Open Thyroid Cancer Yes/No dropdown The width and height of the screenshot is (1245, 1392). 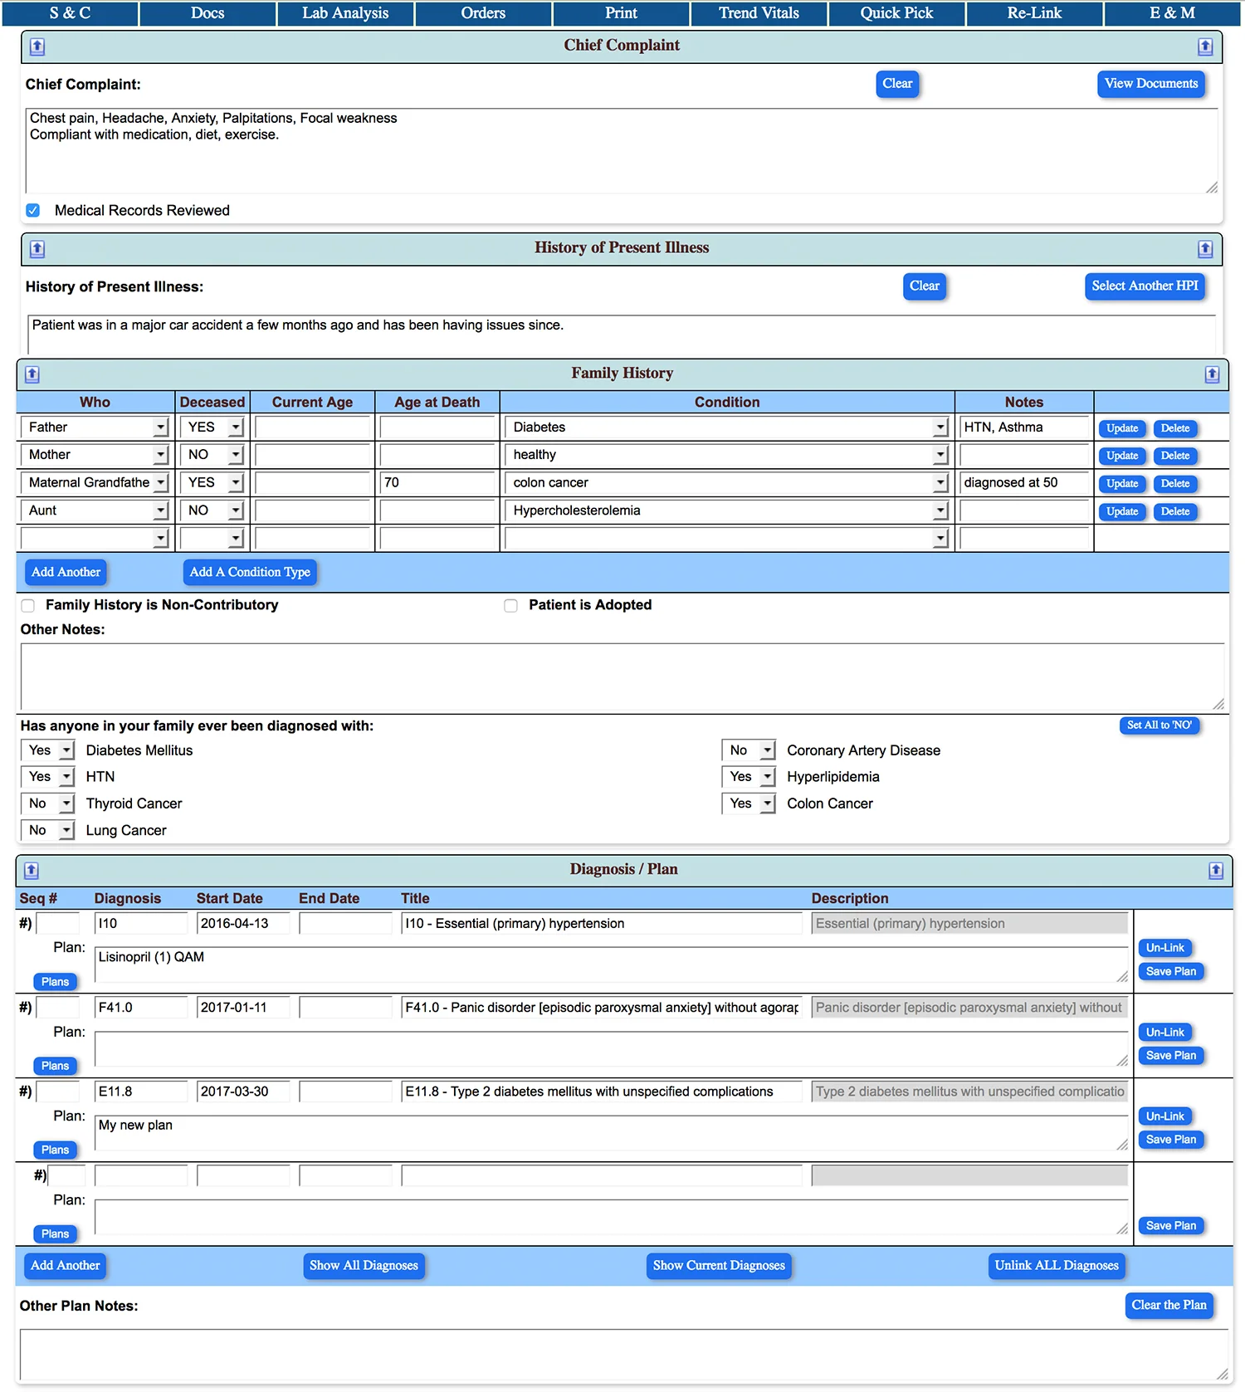tap(47, 803)
